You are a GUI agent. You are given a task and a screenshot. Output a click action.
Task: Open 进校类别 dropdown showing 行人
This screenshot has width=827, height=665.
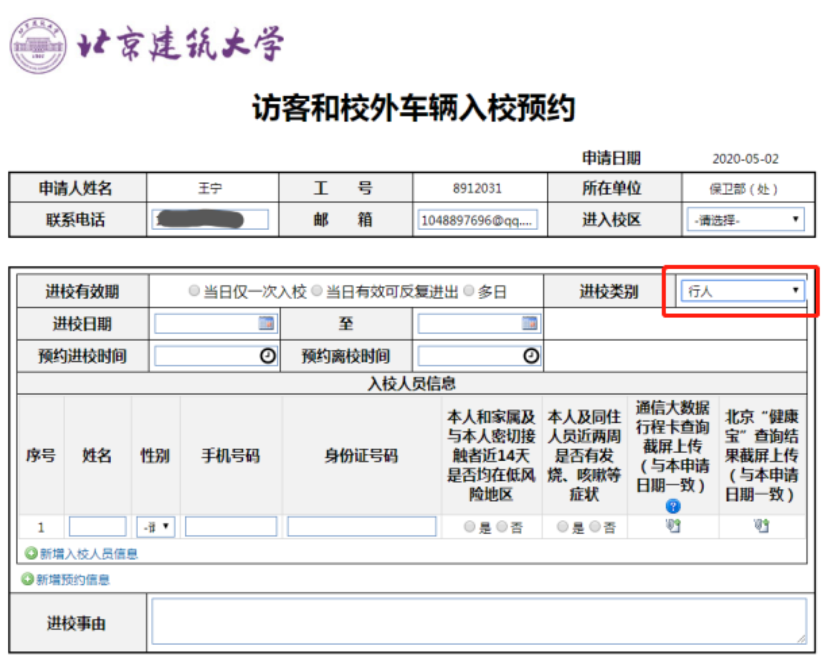click(x=742, y=291)
